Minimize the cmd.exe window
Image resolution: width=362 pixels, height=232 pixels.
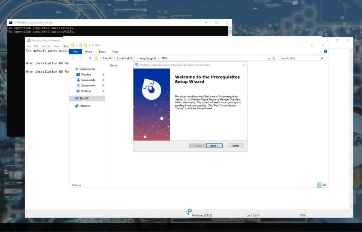[206, 22]
